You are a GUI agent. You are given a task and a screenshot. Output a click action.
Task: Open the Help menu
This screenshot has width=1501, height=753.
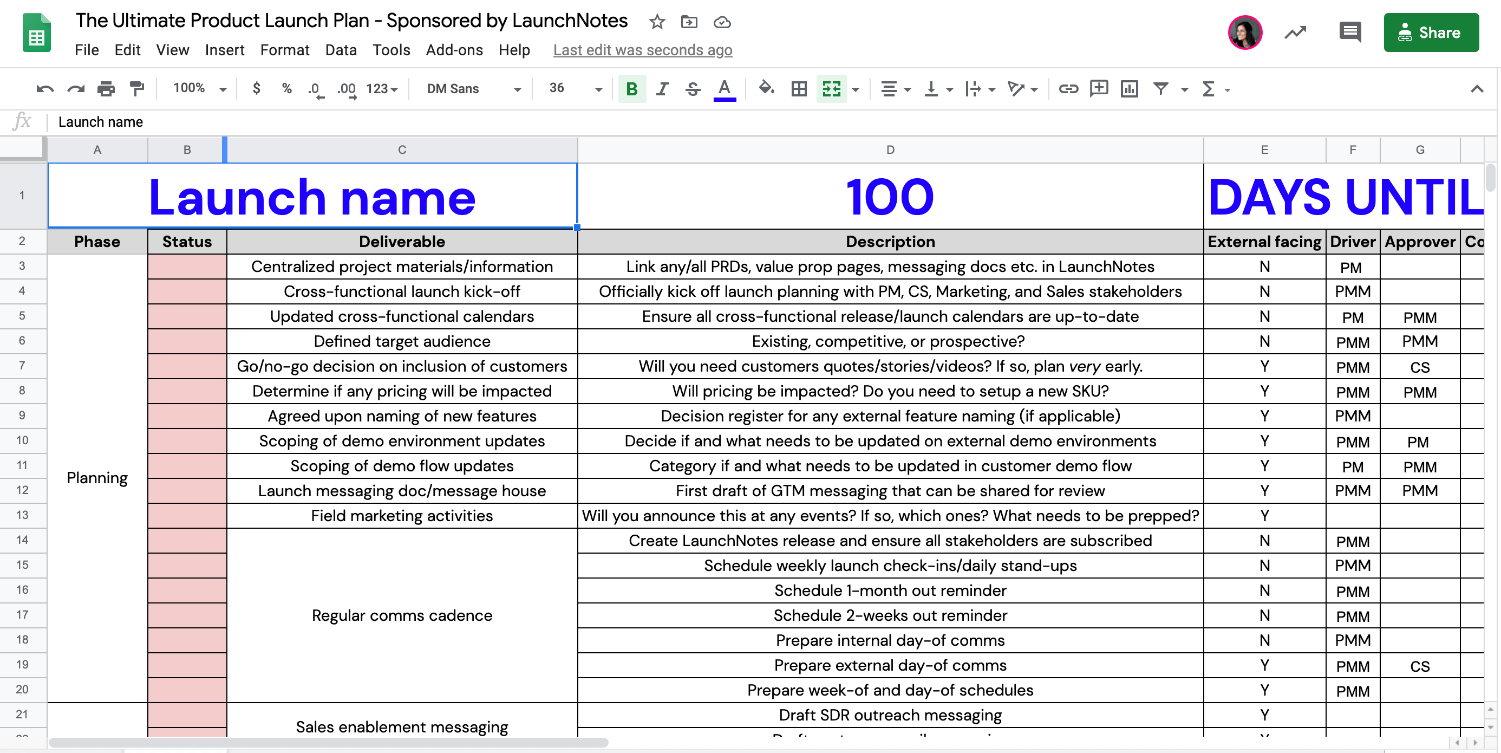514,50
